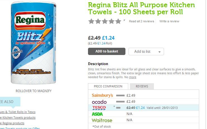Expand the Add to list dropdown arrow
207x129 pixels.
pyautogui.click(x=159, y=52)
